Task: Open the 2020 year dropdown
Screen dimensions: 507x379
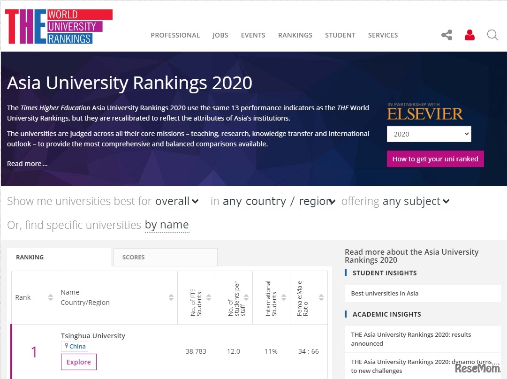Action: coord(429,134)
